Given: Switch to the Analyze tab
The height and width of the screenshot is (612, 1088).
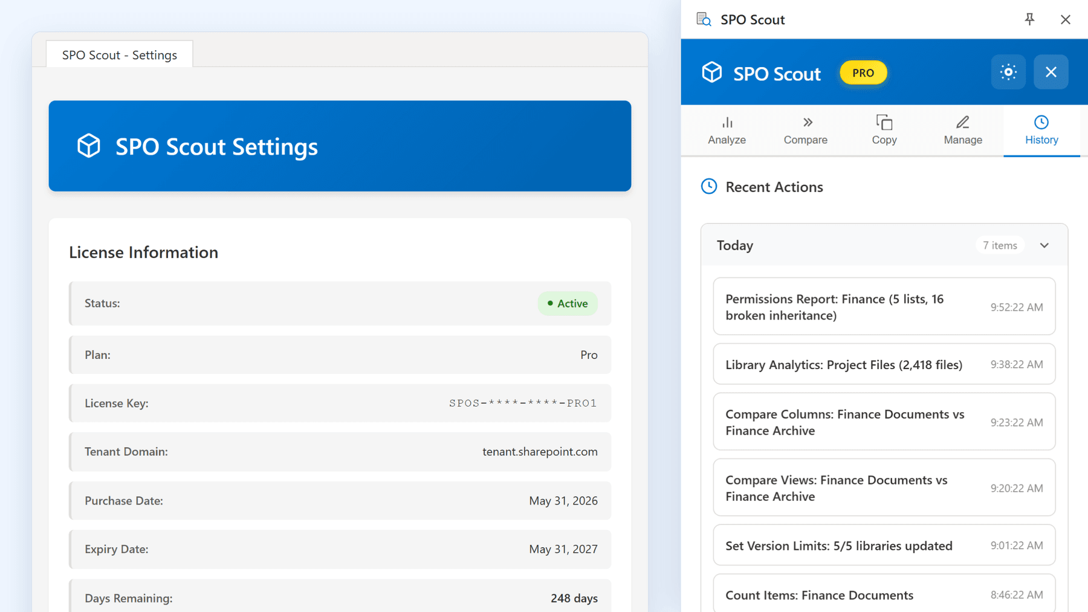Looking at the screenshot, I should 727,130.
